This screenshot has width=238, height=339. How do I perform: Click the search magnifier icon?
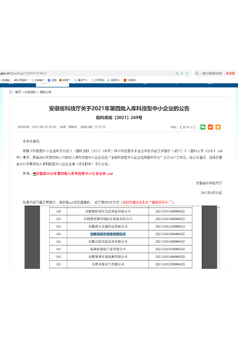pyautogui.click(x=197, y=73)
